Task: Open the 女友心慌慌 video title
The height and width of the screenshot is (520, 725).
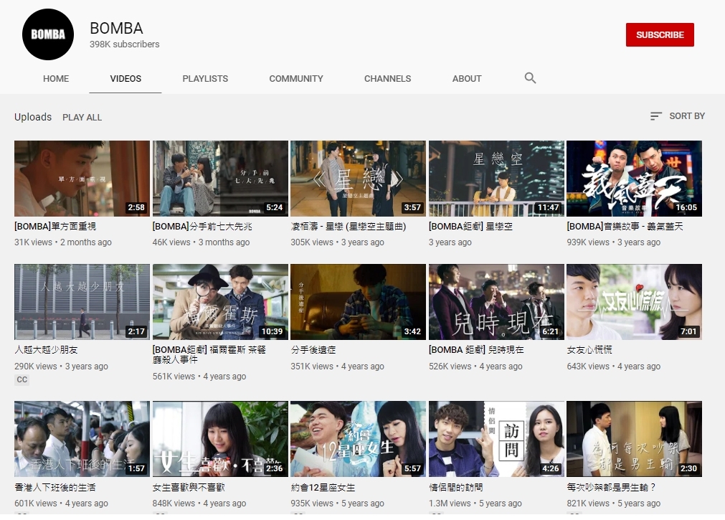Action: click(589, 350)
